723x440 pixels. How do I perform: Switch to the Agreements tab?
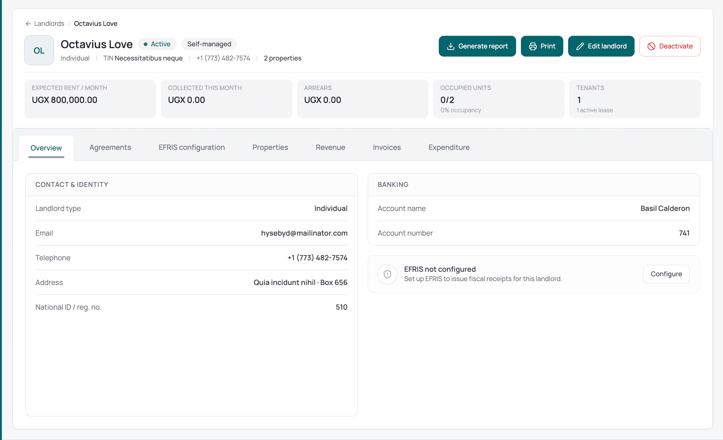110,147
